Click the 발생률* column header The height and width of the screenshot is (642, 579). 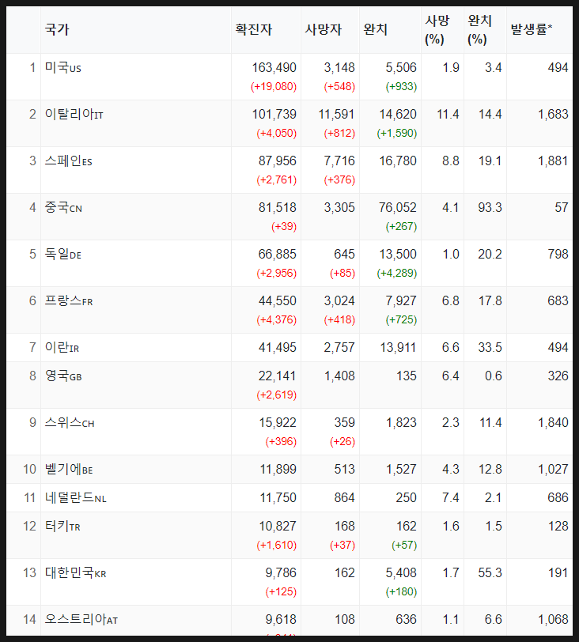531,29
